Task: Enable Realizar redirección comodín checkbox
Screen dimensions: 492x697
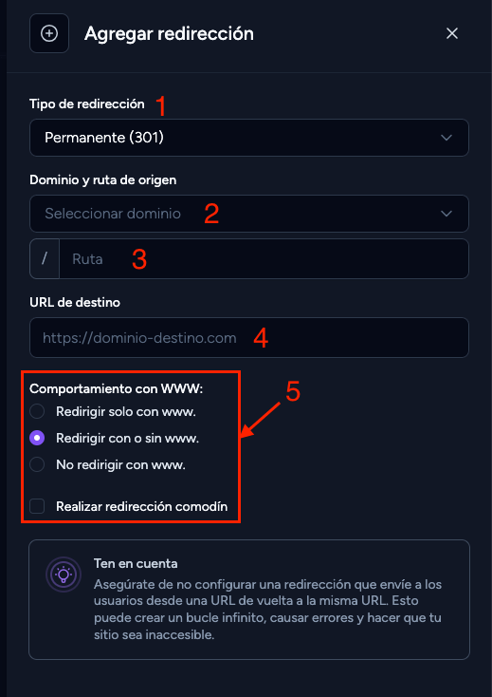Action: pos(37,506)
